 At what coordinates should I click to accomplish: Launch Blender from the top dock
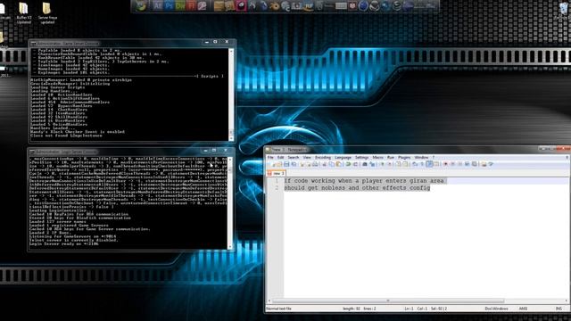click(274, 6)
